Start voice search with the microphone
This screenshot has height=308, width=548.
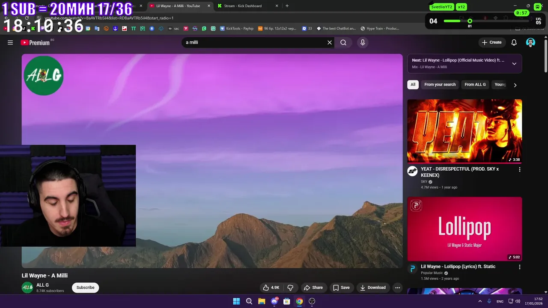coord(363,42)
